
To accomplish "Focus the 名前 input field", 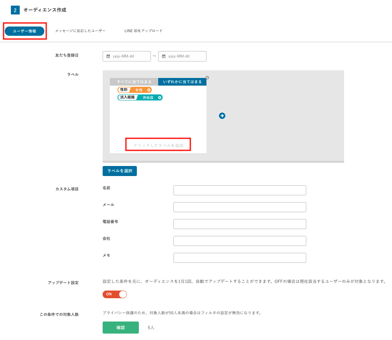I will (239, 190).
